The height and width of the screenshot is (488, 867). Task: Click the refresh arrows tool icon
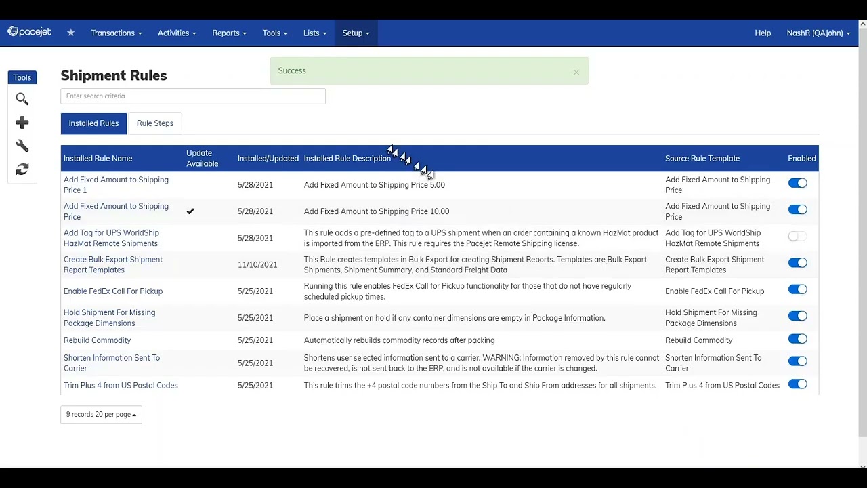[22, 169]
